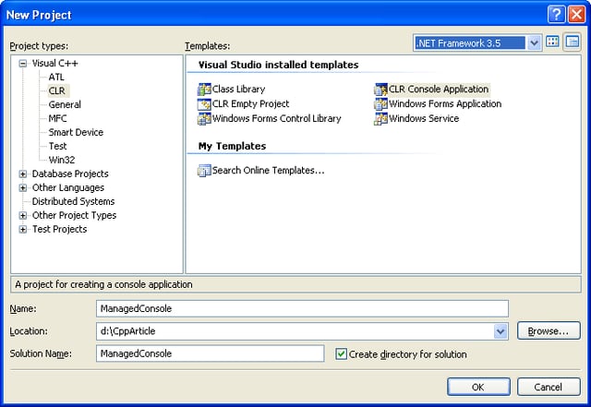Viewport: 591px width, 407px height.
Task: Select the Class Library template icon
Action: [x=204, y=90]
